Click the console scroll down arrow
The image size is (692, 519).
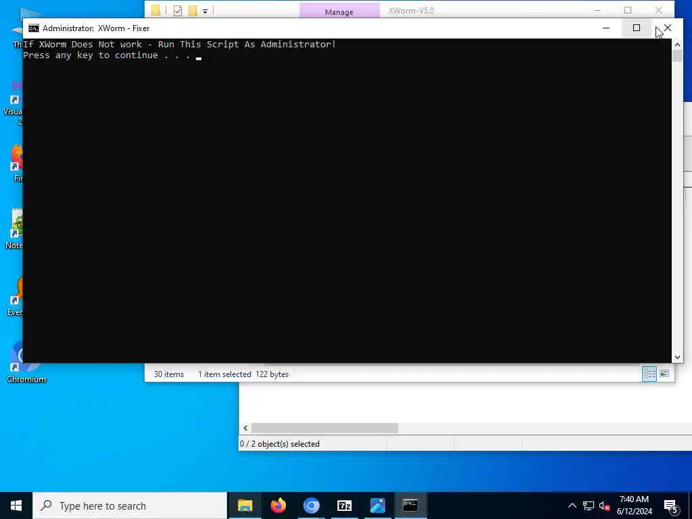677,357
